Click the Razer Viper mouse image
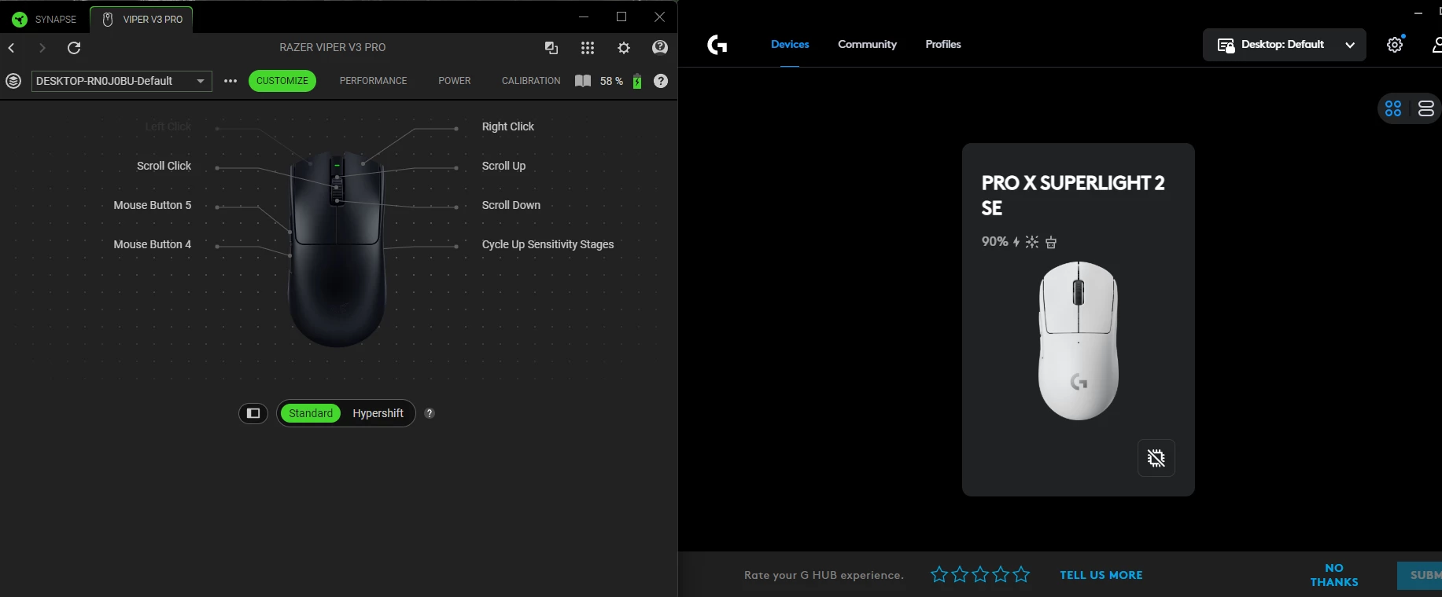 point(337,249)
